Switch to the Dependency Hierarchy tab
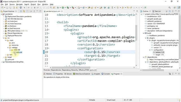Image resolution: width=181 pixels, height=102 pixels. click(x=70, y=70)
